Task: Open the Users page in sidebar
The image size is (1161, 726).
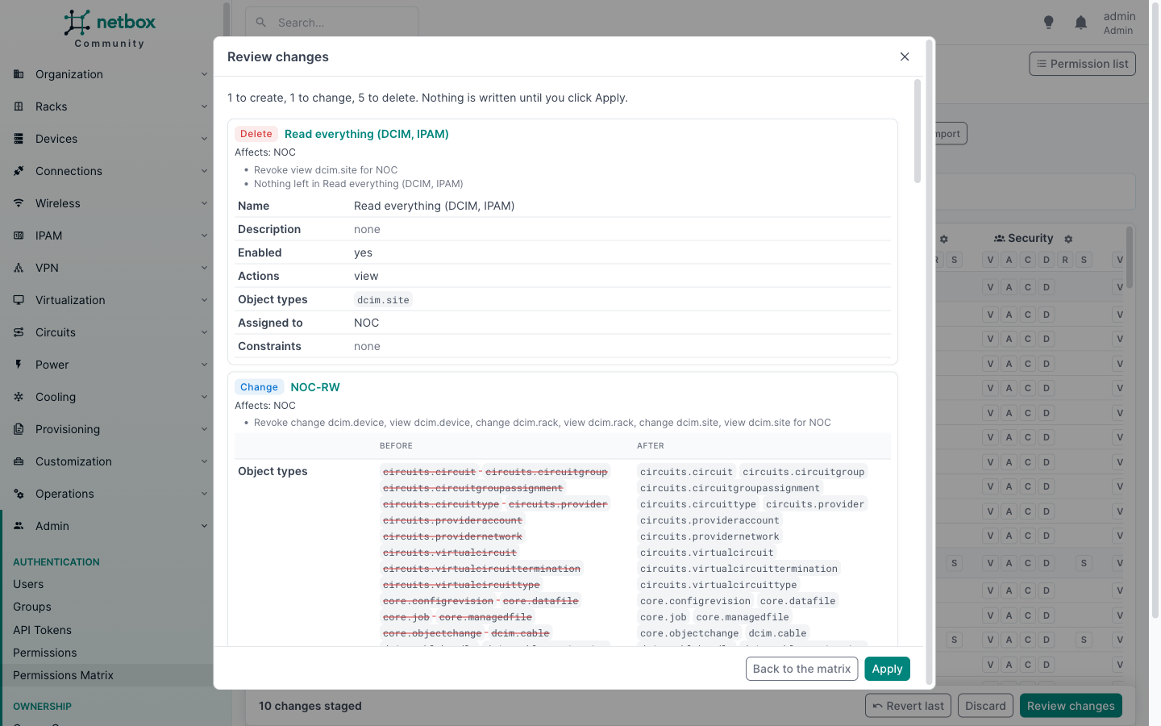Action: 28,584
